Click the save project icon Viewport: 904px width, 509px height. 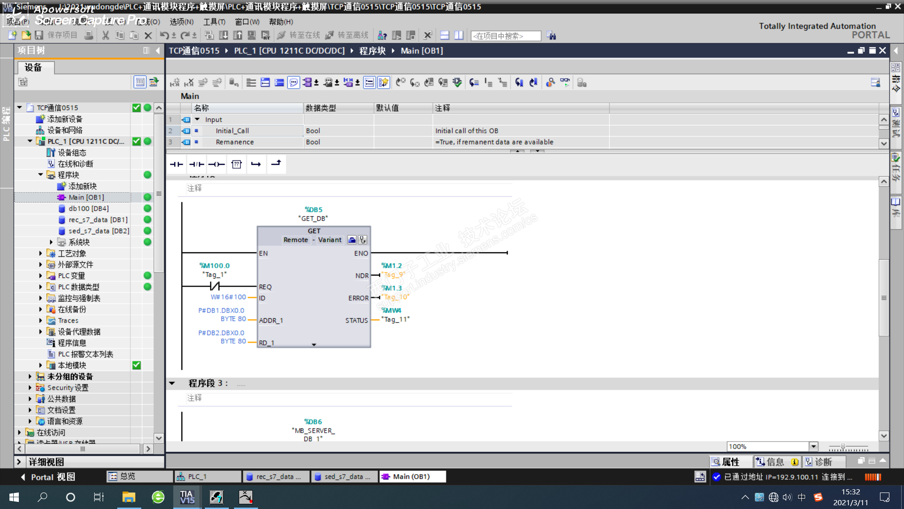tap(39, 35)
